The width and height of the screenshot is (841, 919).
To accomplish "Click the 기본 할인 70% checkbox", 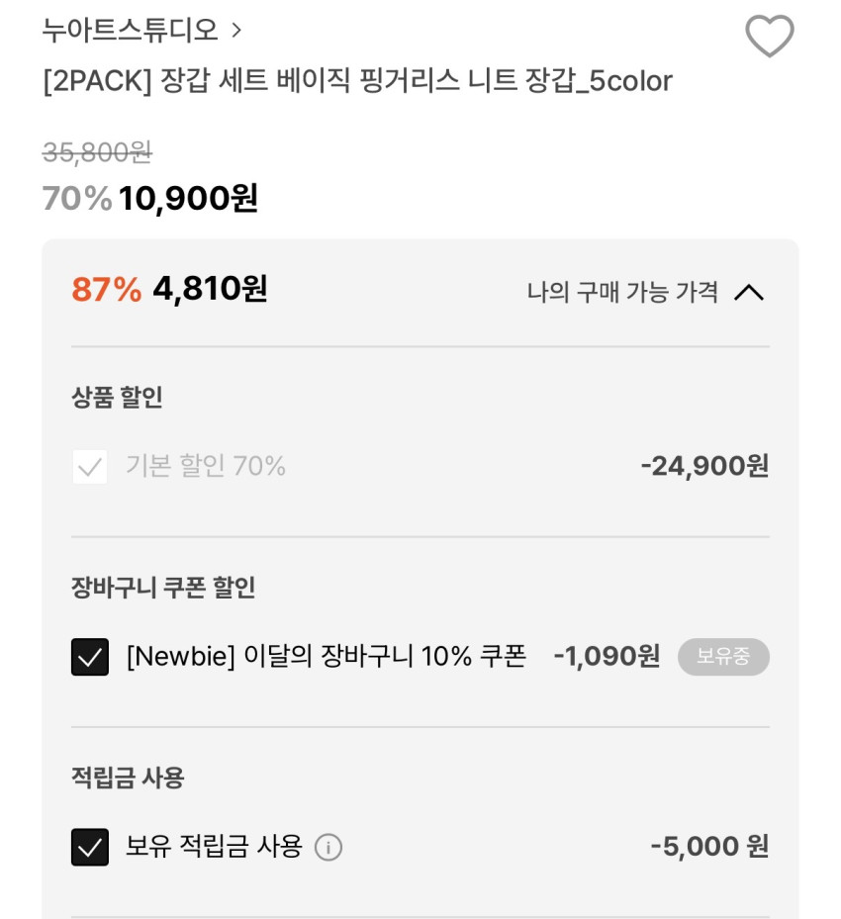I will 90,467.
